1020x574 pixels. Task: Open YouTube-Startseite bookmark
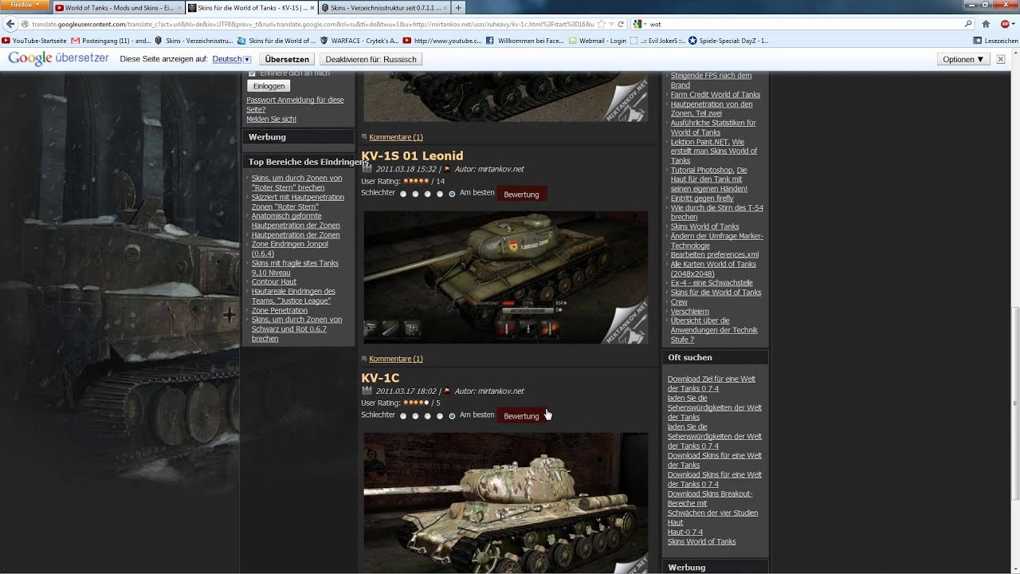[x=34, y=40]
